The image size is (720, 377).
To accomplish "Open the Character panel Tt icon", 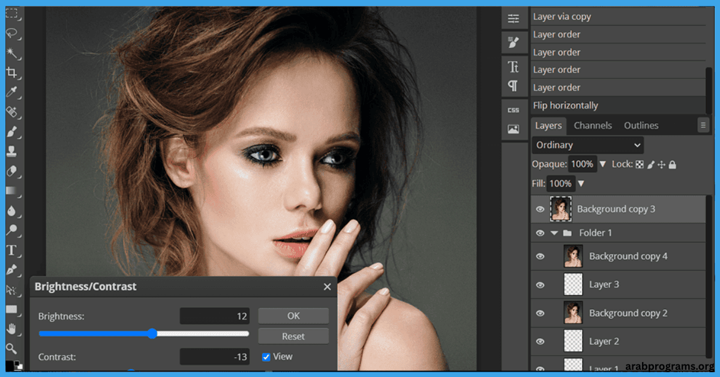I will tap(514, 67).
